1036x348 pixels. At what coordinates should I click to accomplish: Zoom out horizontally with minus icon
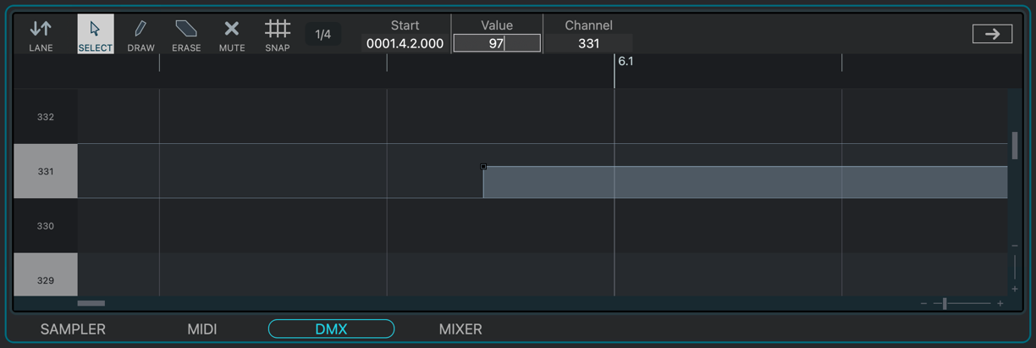(x=923, y=303)
